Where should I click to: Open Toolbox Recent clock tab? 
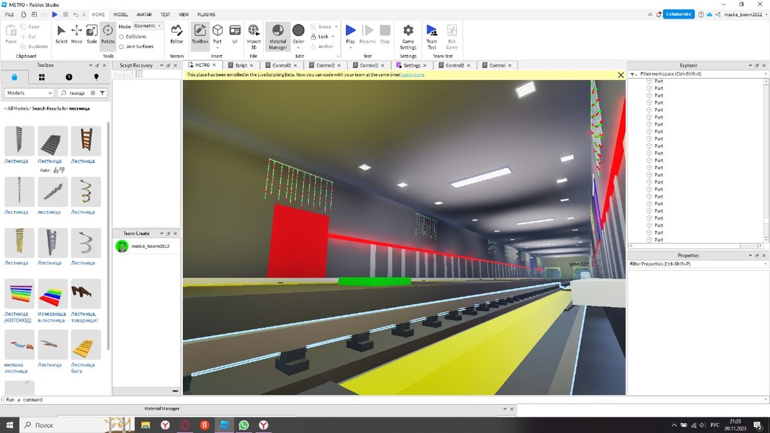tap(69, 77)
